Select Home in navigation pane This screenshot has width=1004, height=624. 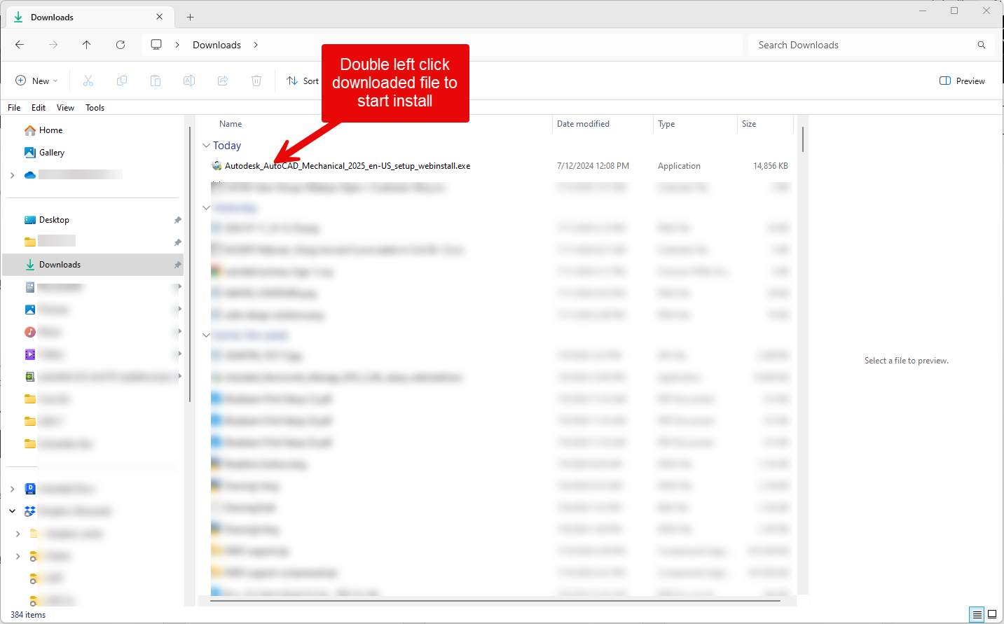[50, 130]
